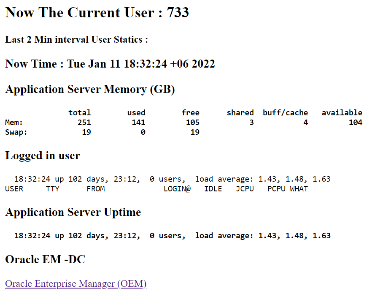Click the "total" memory column header
The width and height of the screenshot is (383, 305).
point(79,113)
